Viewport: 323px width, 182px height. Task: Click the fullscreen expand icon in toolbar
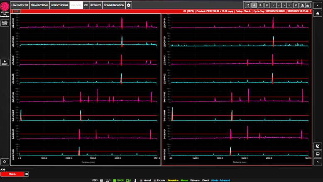click(247, 5)
